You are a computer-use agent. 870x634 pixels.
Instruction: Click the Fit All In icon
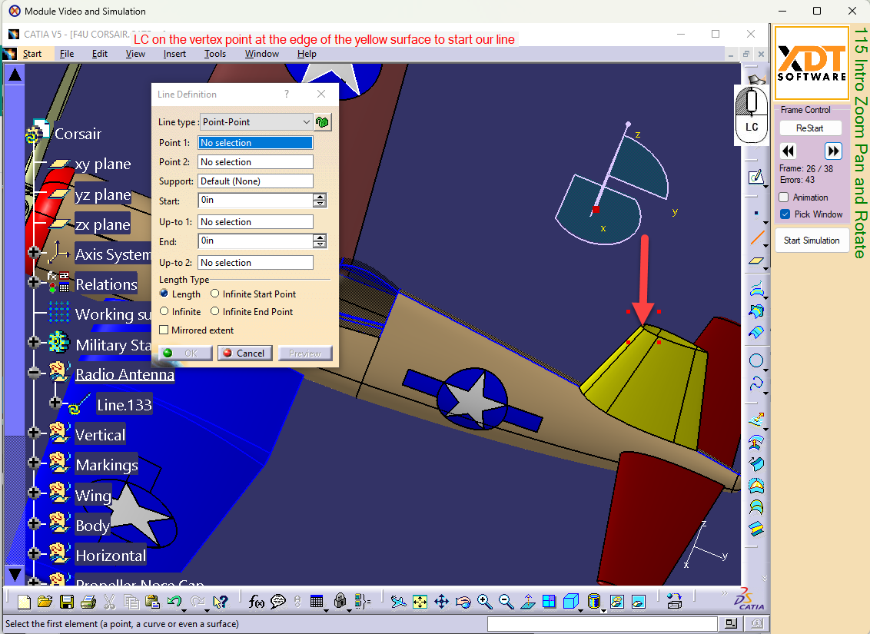pos(420,602)
